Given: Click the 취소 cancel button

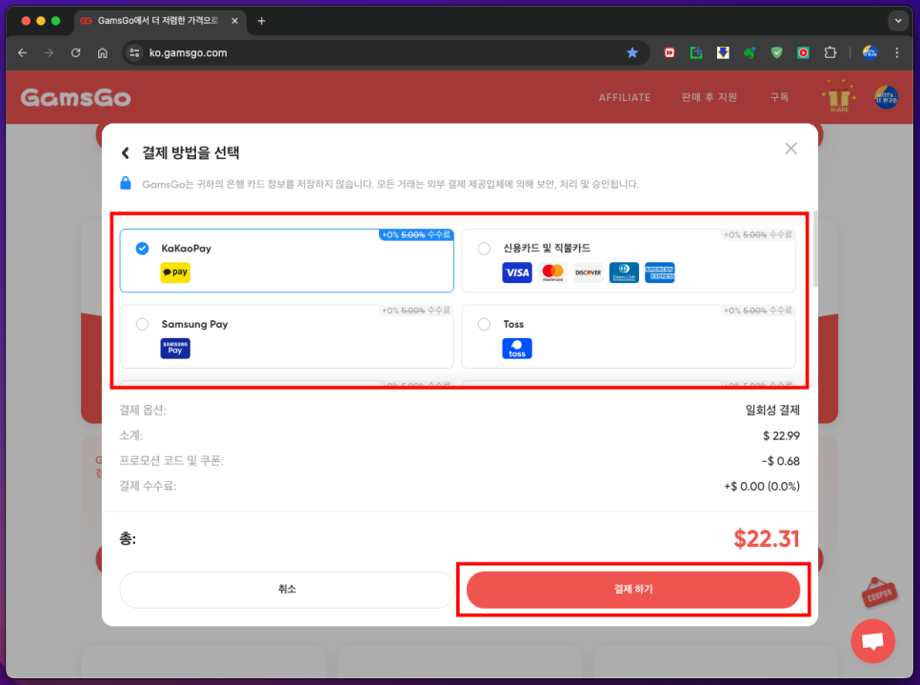Looking at the screenshot, I should point(287,590).
